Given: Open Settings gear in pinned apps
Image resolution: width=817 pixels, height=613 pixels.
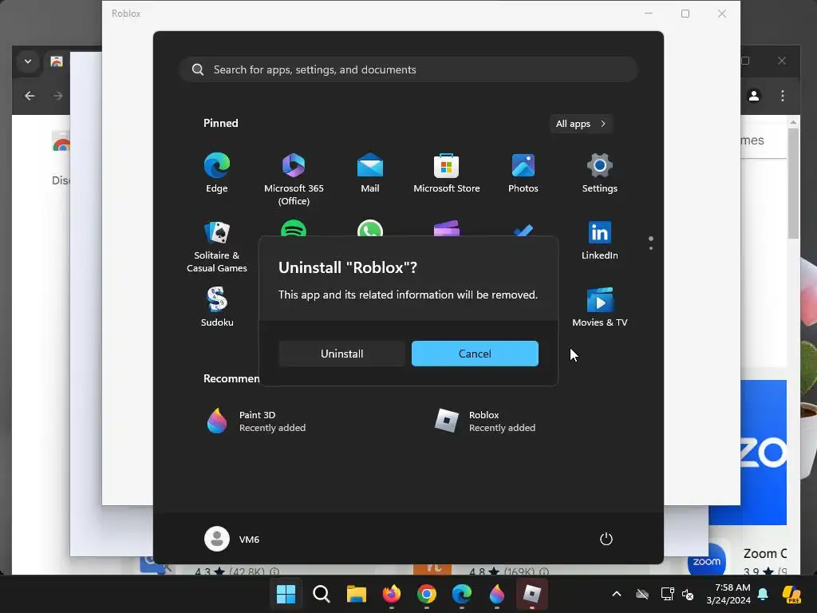Looking at the screenshot, I should pos(600,173).
